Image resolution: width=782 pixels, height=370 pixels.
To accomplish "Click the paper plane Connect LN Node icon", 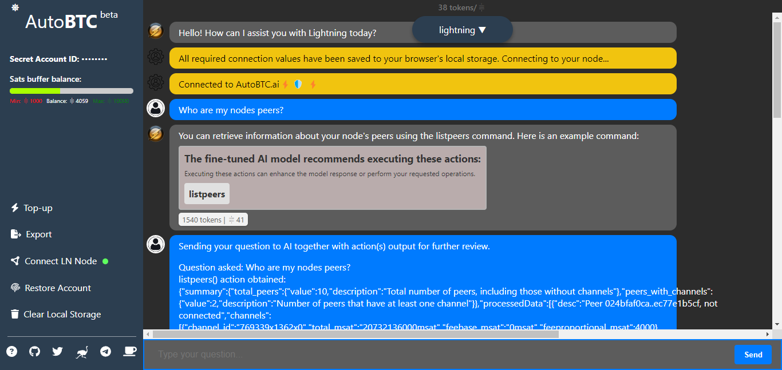I will (x=15, y=261).
